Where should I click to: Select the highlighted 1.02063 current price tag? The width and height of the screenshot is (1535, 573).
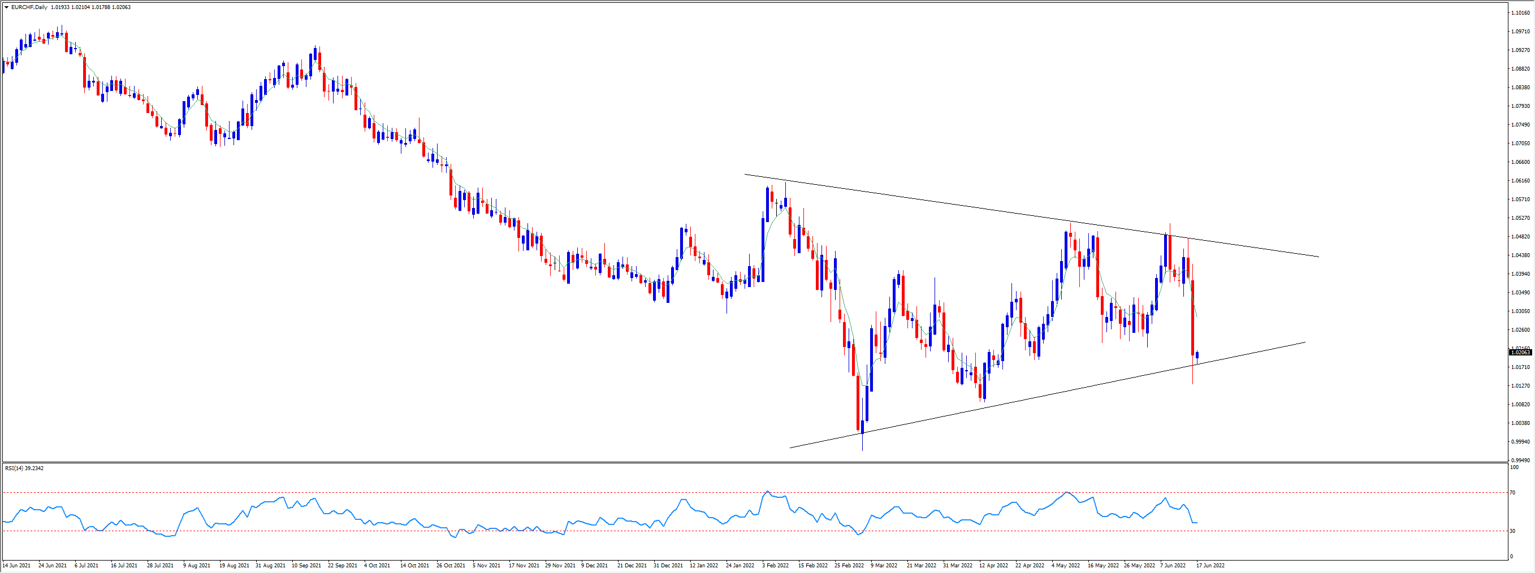1520,353
